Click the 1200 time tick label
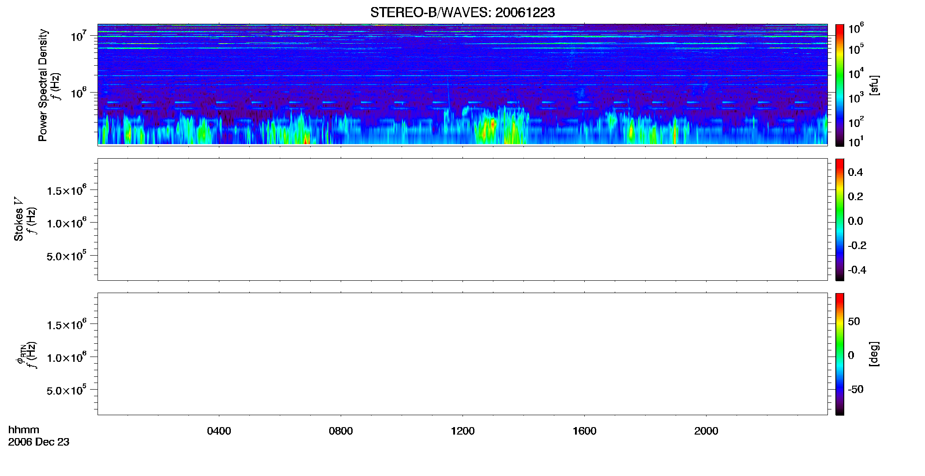 [x=462, y=431]
